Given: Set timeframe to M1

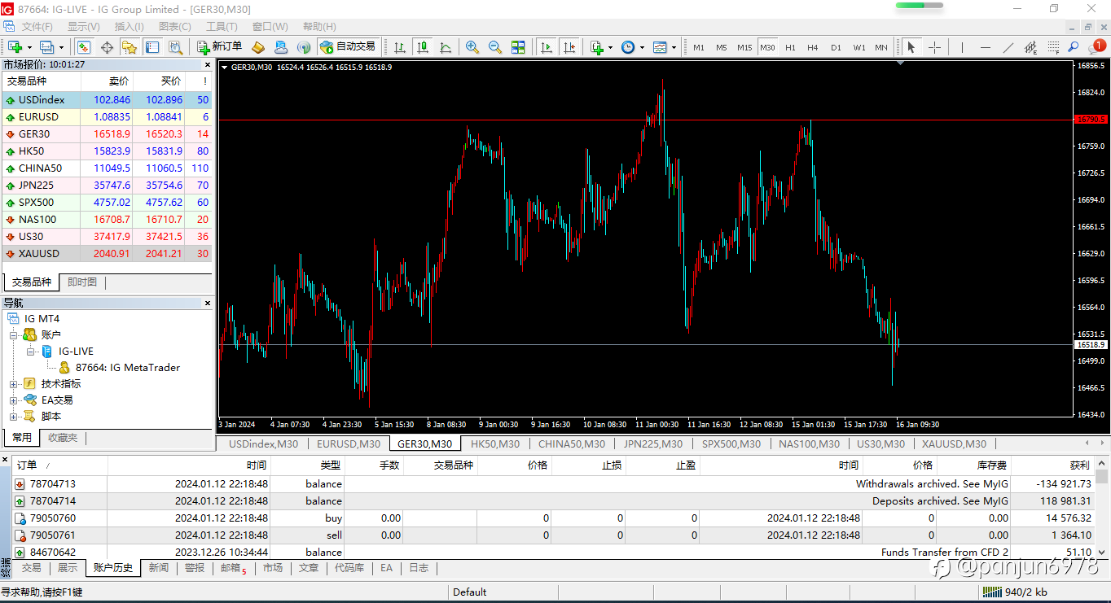Looking at the screenshot, I should pyautogui.click(x=699, y=47).
